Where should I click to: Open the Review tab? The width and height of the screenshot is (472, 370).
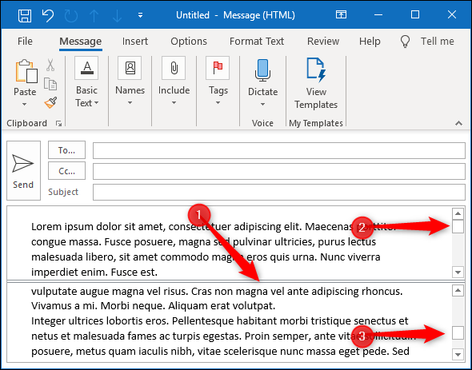pos(323,42)
